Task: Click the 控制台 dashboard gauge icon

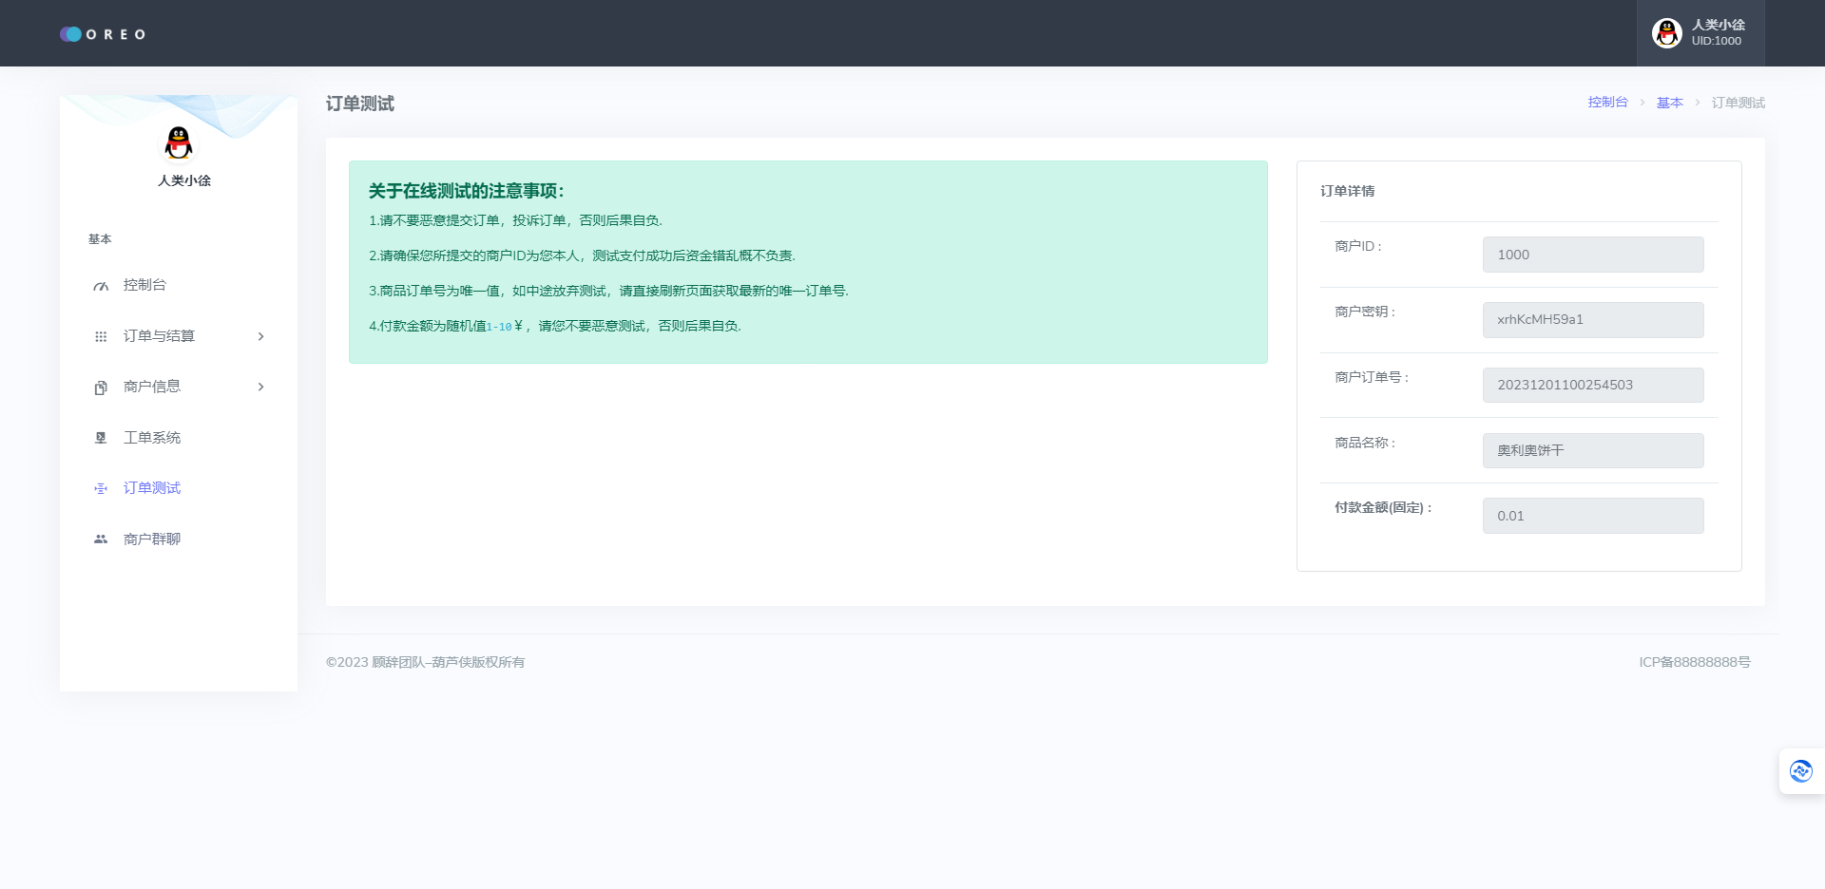Action: coord(101,286)
